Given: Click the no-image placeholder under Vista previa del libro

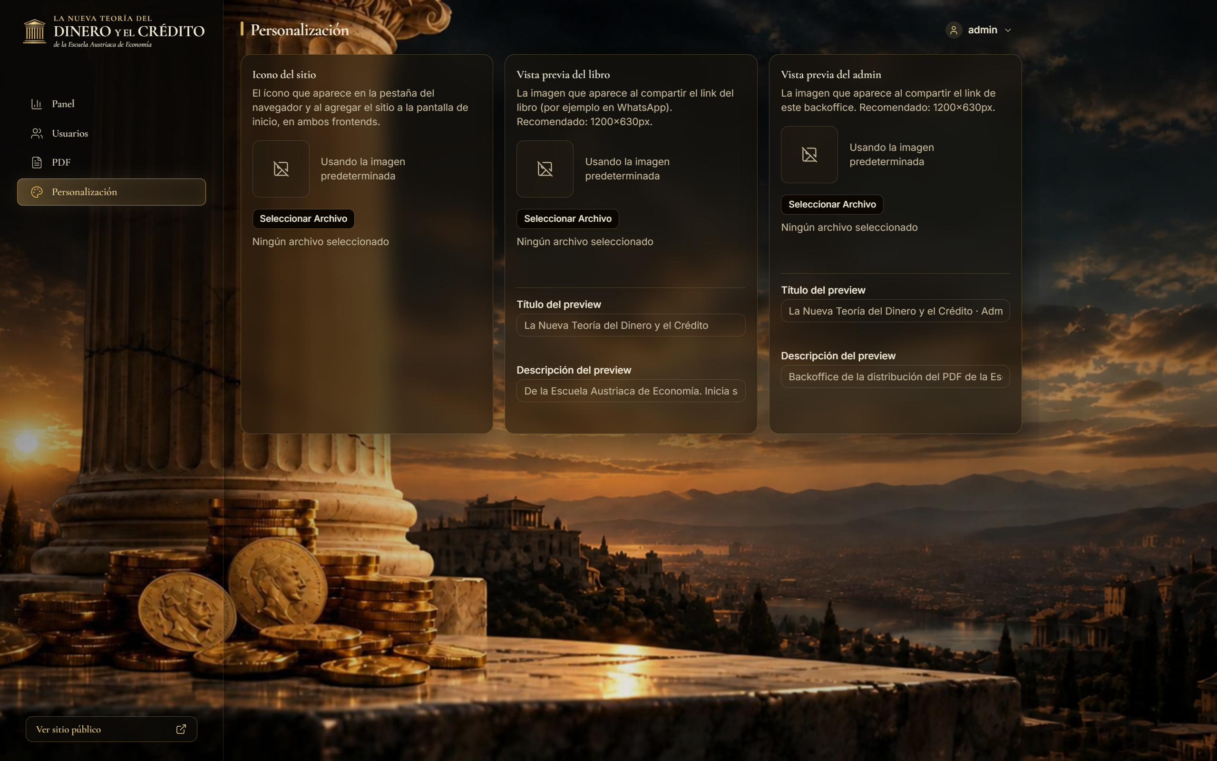Looking at the screenshot, I should point(545,169).
